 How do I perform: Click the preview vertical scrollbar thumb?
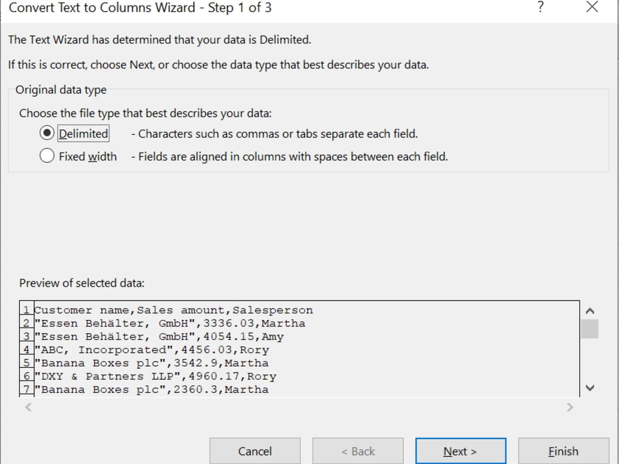pos(590,329)
